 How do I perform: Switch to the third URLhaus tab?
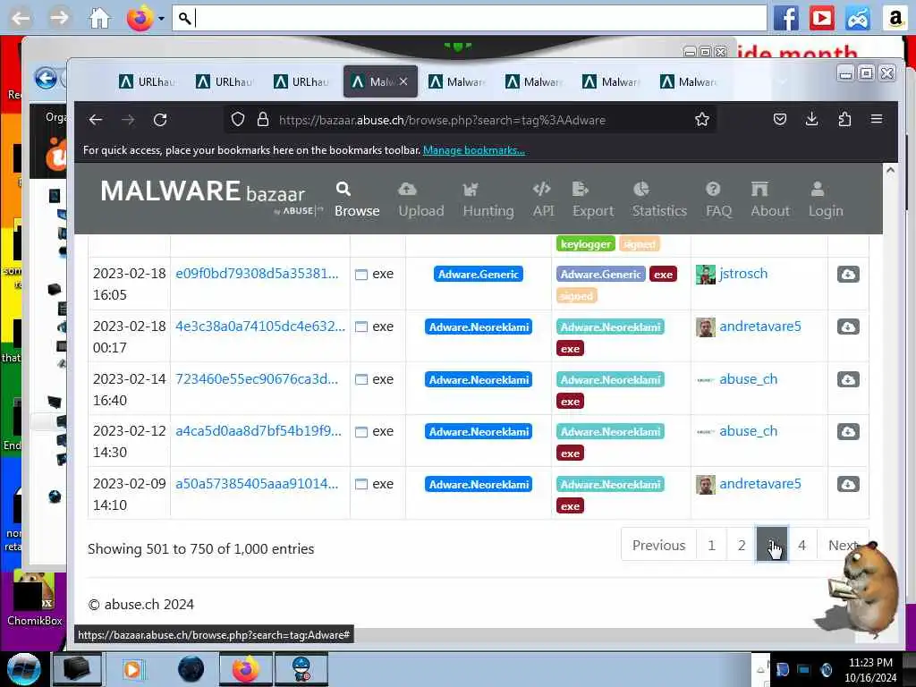click(x=301, y=81)
